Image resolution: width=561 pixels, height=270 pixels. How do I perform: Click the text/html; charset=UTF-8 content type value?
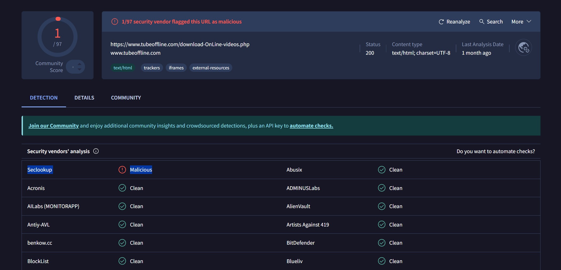tap(421, 53)
